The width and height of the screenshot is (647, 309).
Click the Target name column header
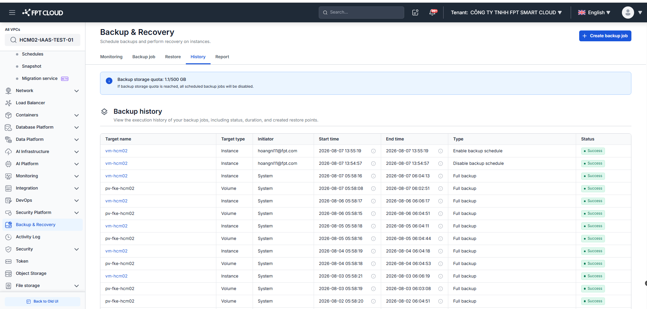click(118, 139)
